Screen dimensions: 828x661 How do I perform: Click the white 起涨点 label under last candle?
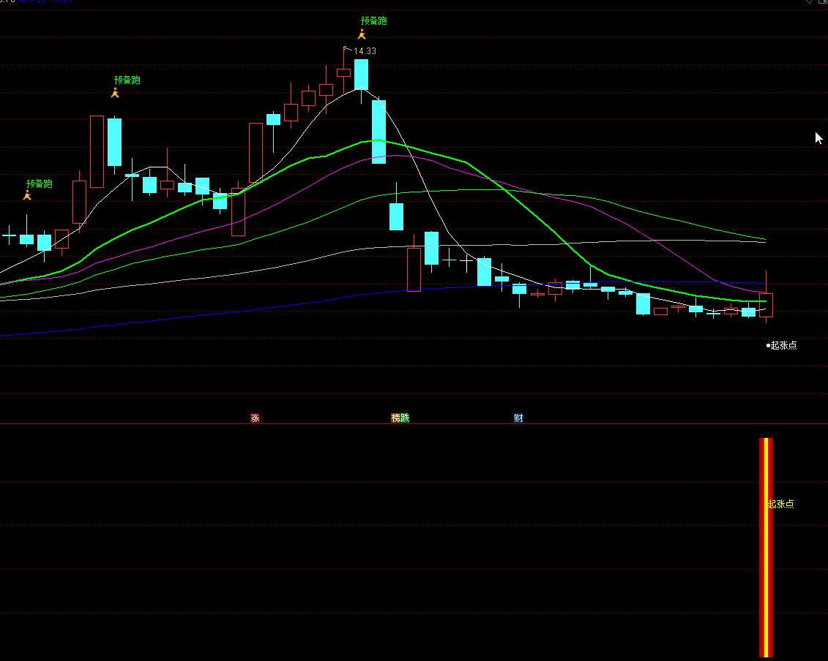(783, 345)
